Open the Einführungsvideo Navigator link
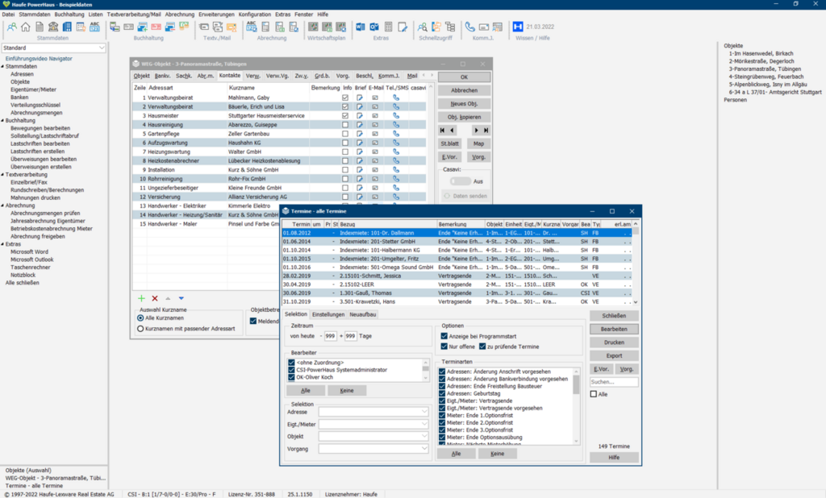The image size is (826, 498). (39, 59)
